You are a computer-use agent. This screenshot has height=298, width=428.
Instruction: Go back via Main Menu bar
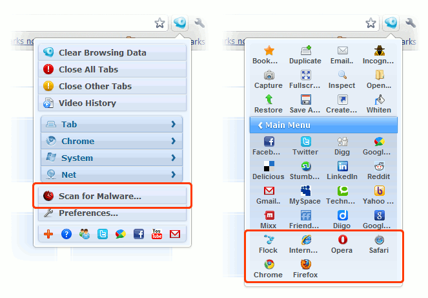click(x=323, y=125)
